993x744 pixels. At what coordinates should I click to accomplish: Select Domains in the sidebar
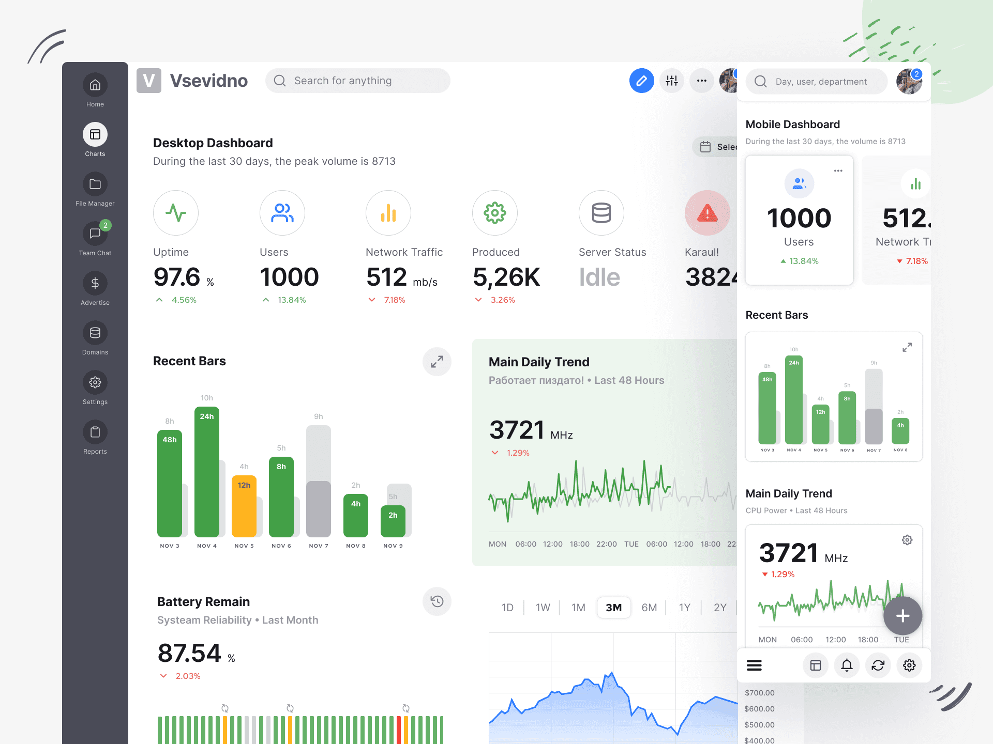[x=95, y=332]
